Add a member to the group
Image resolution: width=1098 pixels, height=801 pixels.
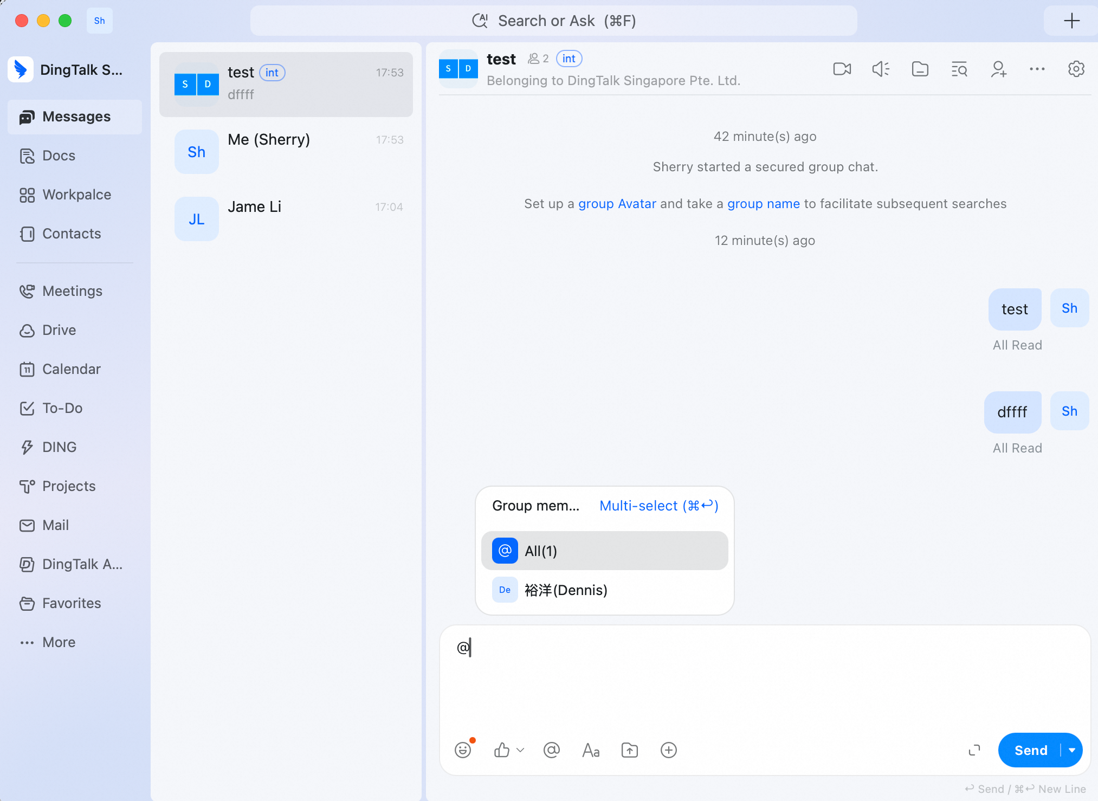pos(998,69)
